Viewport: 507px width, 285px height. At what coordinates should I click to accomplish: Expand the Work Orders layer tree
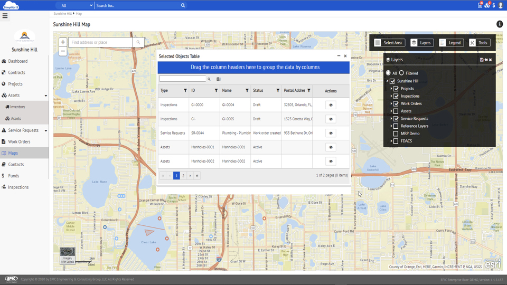click(391, 103)
